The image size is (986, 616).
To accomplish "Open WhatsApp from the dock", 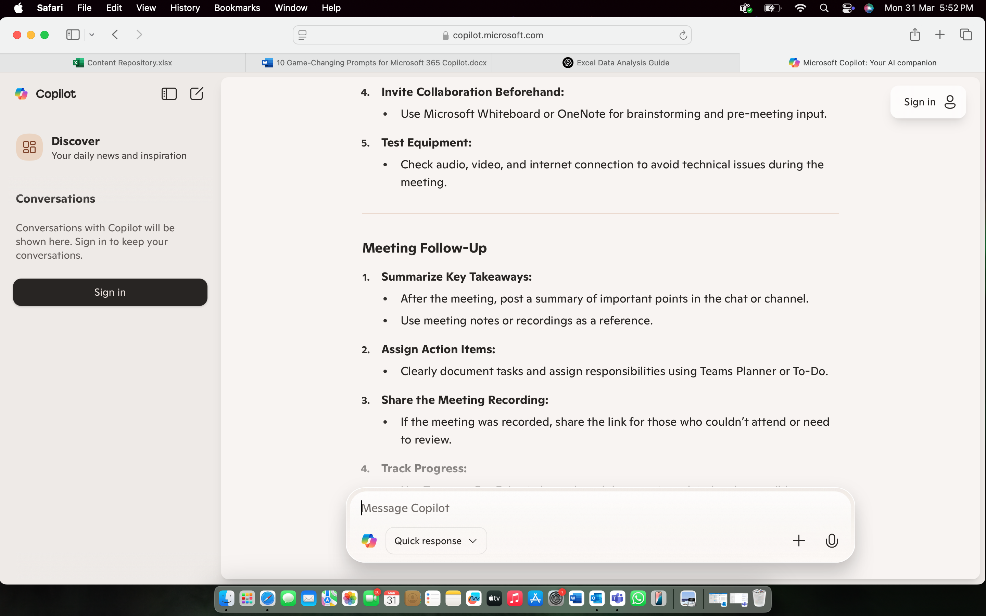I will [638, 599].
